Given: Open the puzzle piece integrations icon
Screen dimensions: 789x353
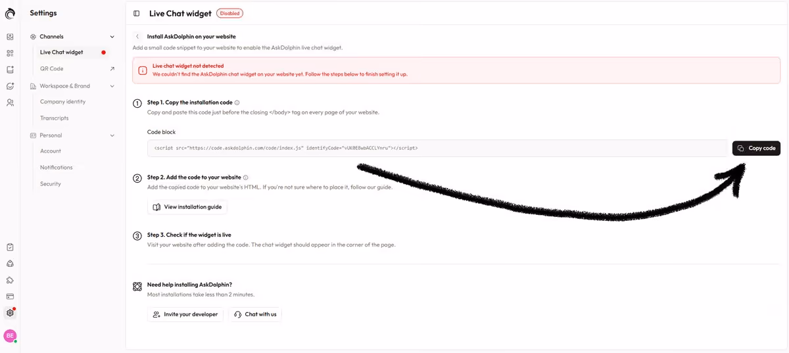Looking at the screenshot, I should (10, 280).
